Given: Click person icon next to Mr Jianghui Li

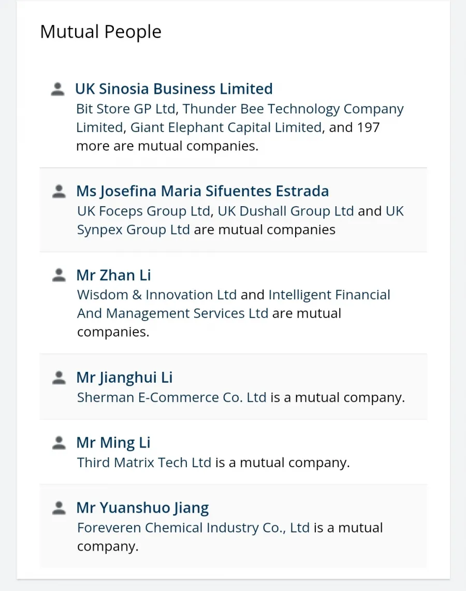Looking at the screenshot, I should pyautogui.click(x=59, y=378).
